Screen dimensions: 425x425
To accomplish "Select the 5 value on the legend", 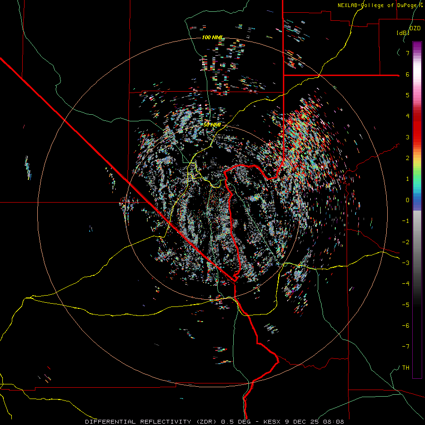I will coord(408,95).
